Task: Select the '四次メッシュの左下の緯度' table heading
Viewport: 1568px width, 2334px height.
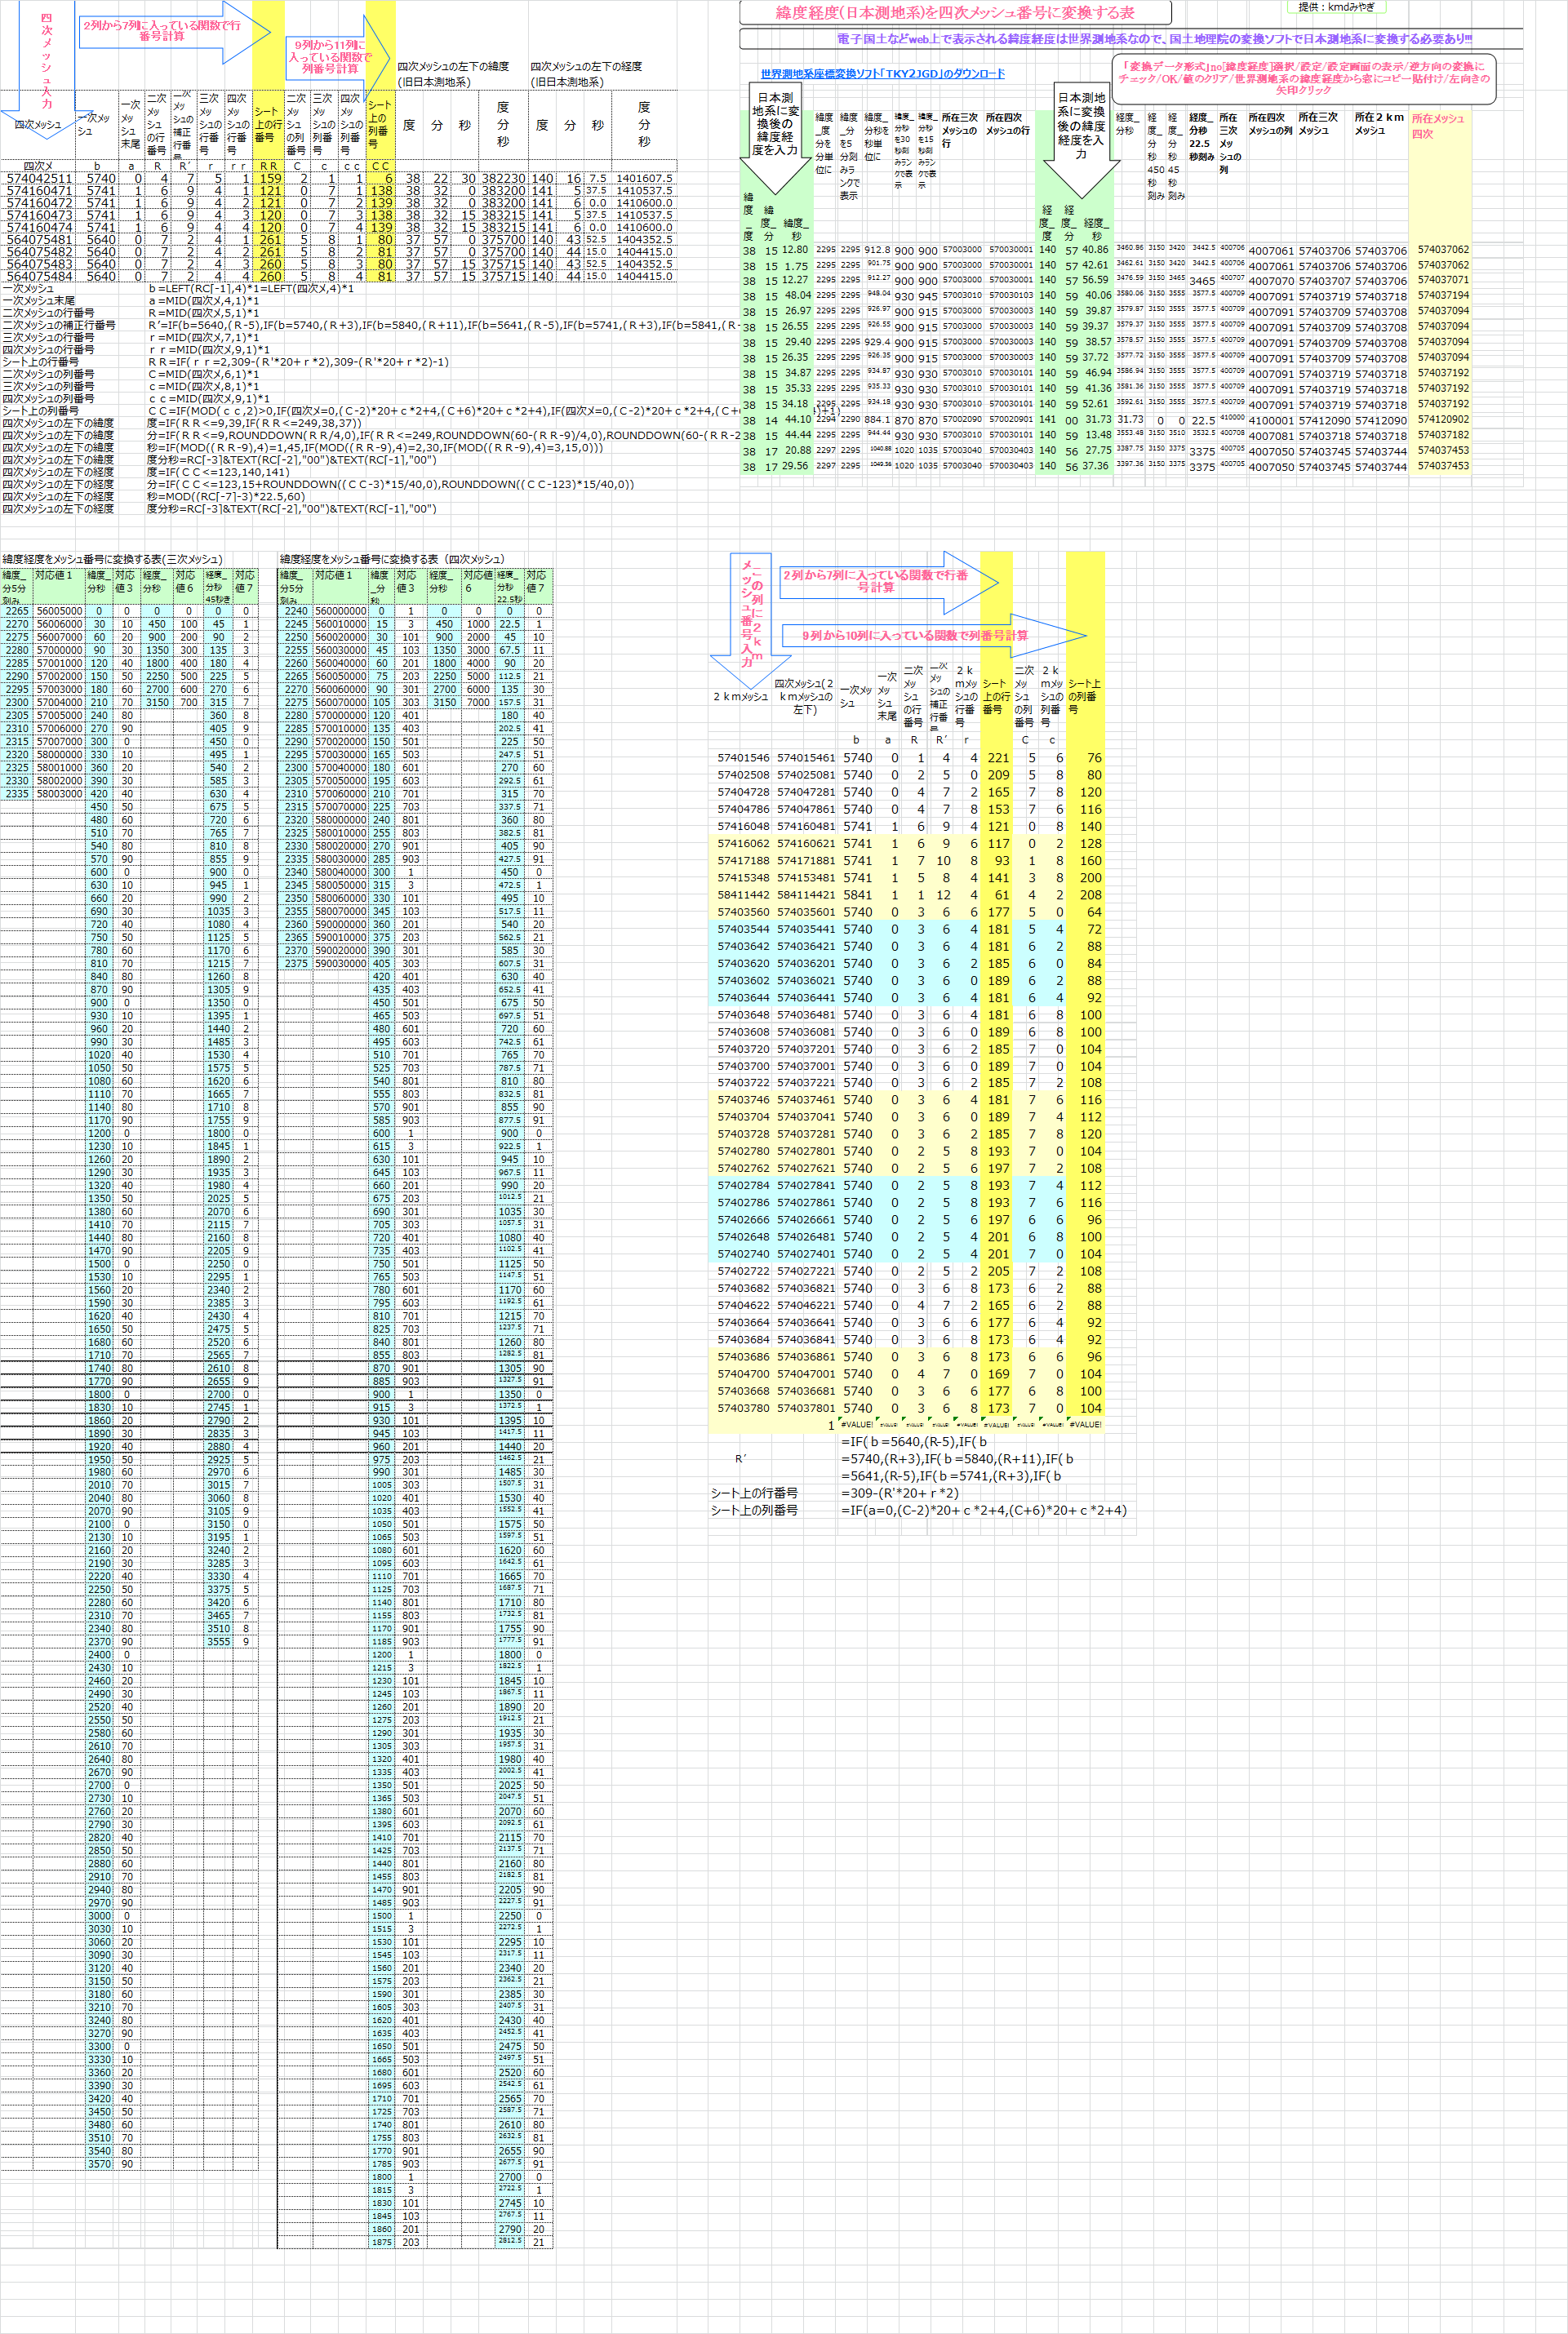Action: [x=453, y=67]
